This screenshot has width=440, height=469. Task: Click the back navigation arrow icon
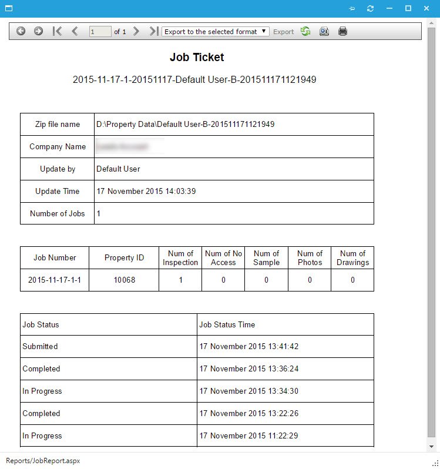(21, 31)
